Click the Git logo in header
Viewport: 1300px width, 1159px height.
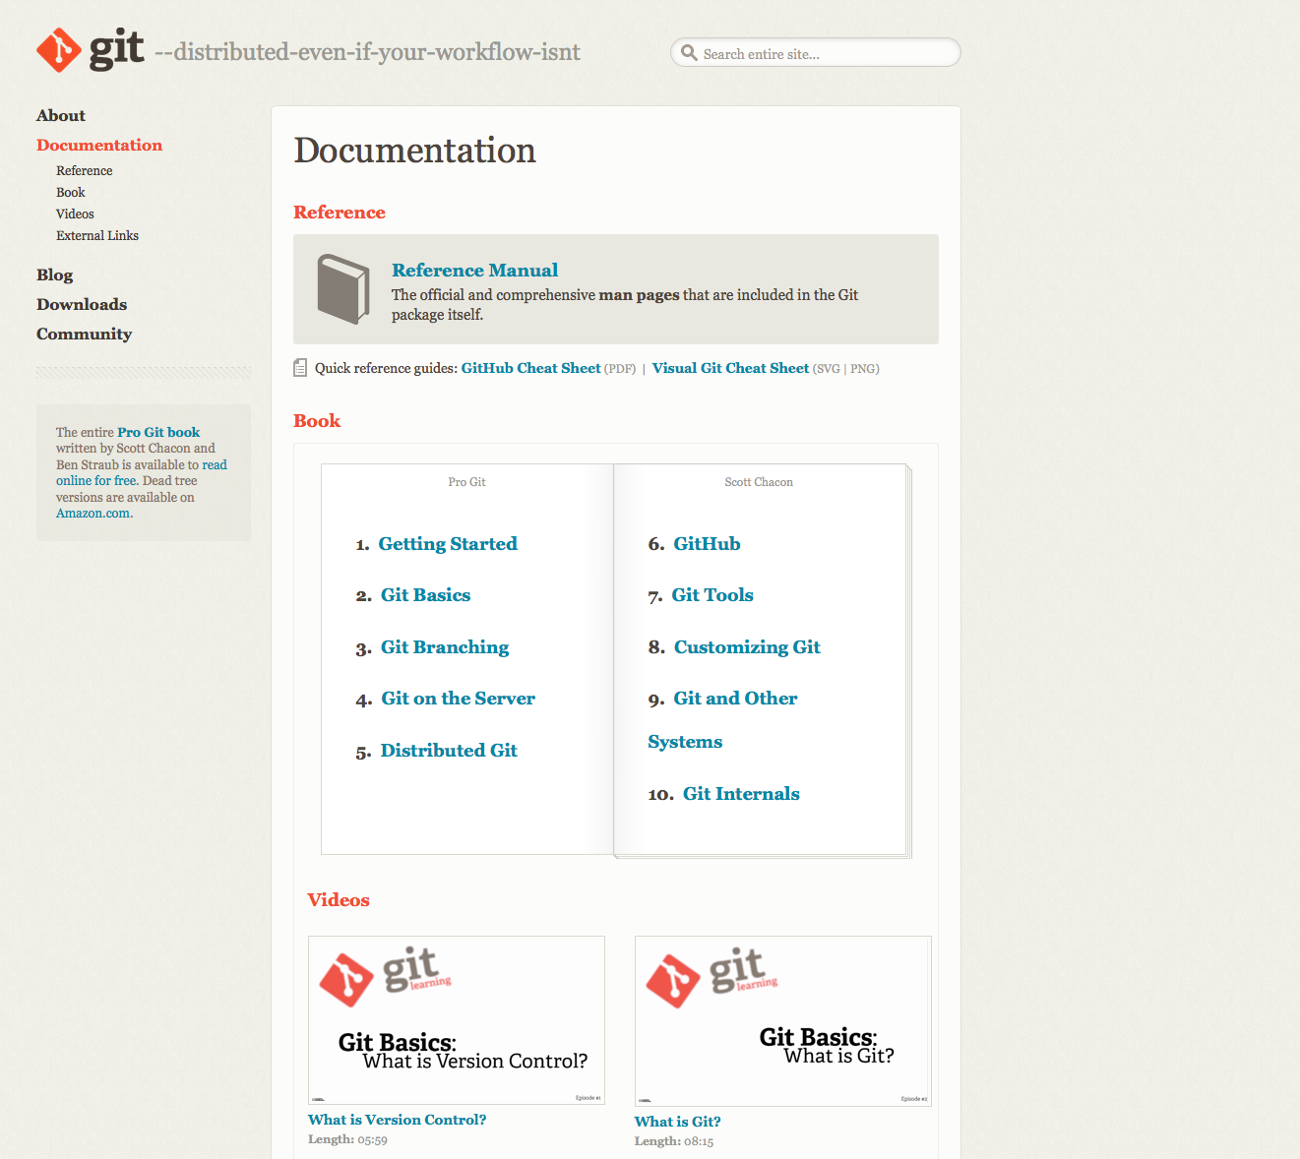91,49
